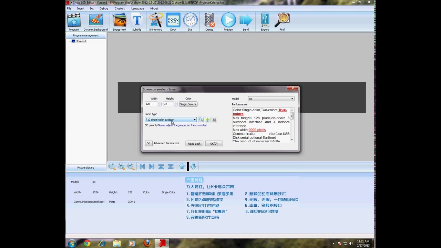Image resolution: width=441 pixels, height=248 pixels.
Task: Open the Model X8 dropdown
Action: pos(271,99)
